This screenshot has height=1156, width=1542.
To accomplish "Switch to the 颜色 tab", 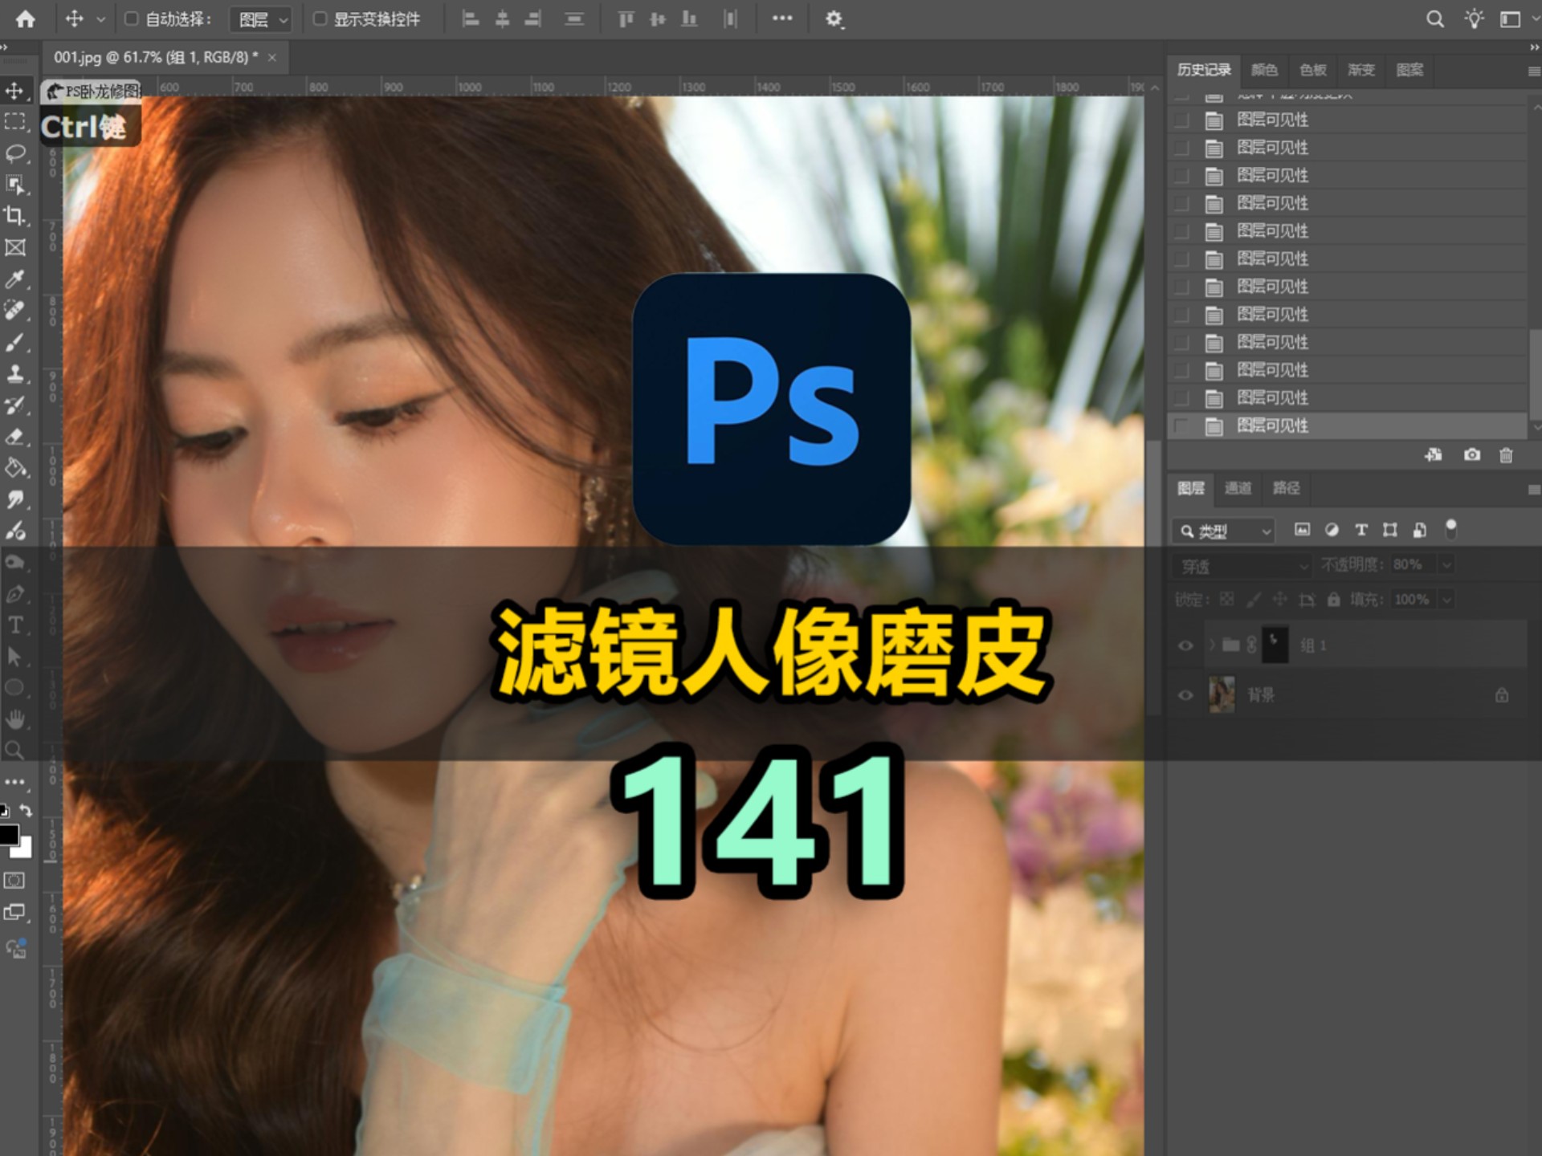I will [x=1264, y=70].
